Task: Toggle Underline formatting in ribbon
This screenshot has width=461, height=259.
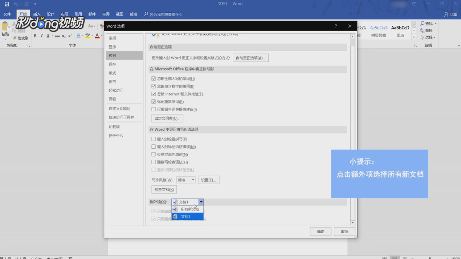Action: tap(48, 36)
